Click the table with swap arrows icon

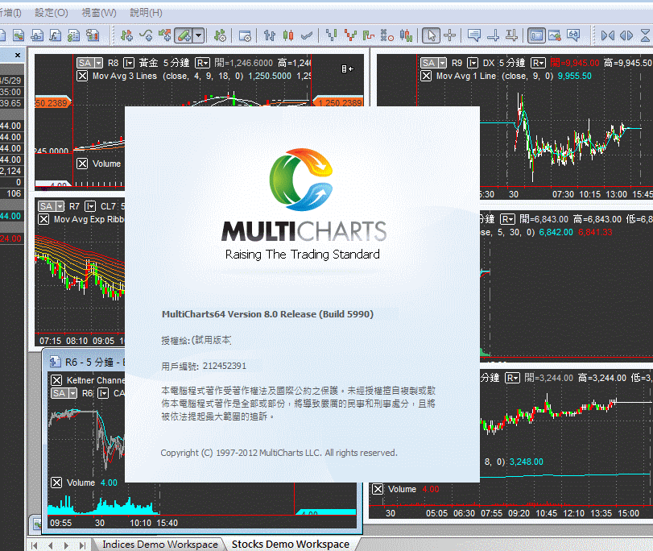[x=92, y=35]
